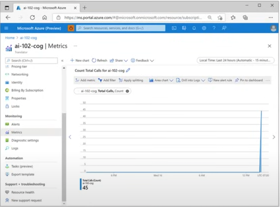The height and width of the screenshot is (207, 280).
Task: Open the user account avatar
Action: [274, 28]
